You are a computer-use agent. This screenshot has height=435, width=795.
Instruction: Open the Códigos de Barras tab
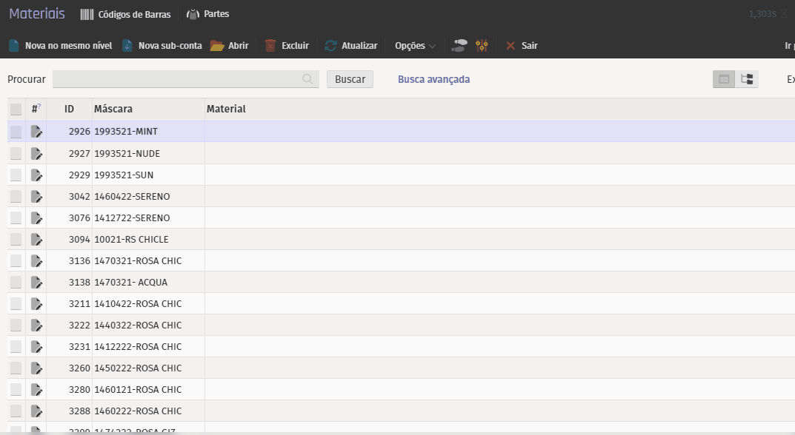pyautogui.click(x=125, y=14)
